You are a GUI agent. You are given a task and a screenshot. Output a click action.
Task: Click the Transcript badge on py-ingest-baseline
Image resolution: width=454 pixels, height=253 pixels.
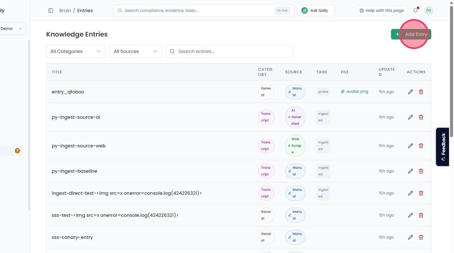point(266,171)
